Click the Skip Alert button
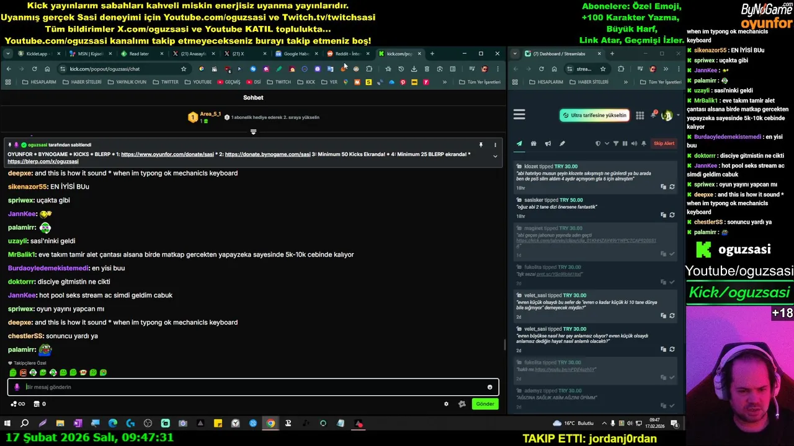 pos(664,144)
